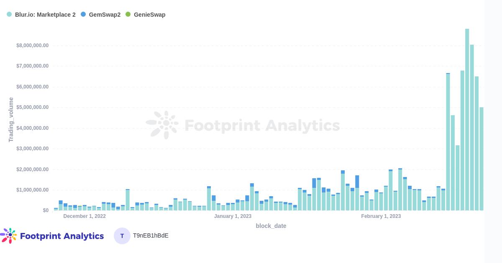Open the Footprint Analytics brand link
Viewport: 502px width, 263px height.
(62, 236)
